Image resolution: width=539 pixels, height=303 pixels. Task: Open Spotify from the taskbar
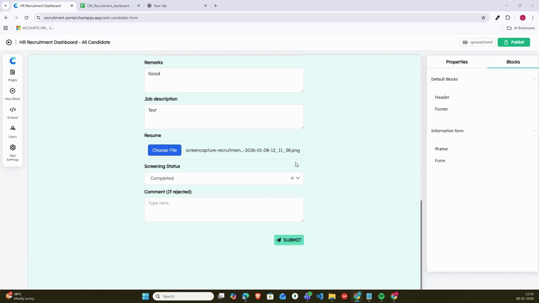pyautogui.click(x=381, y=296)
